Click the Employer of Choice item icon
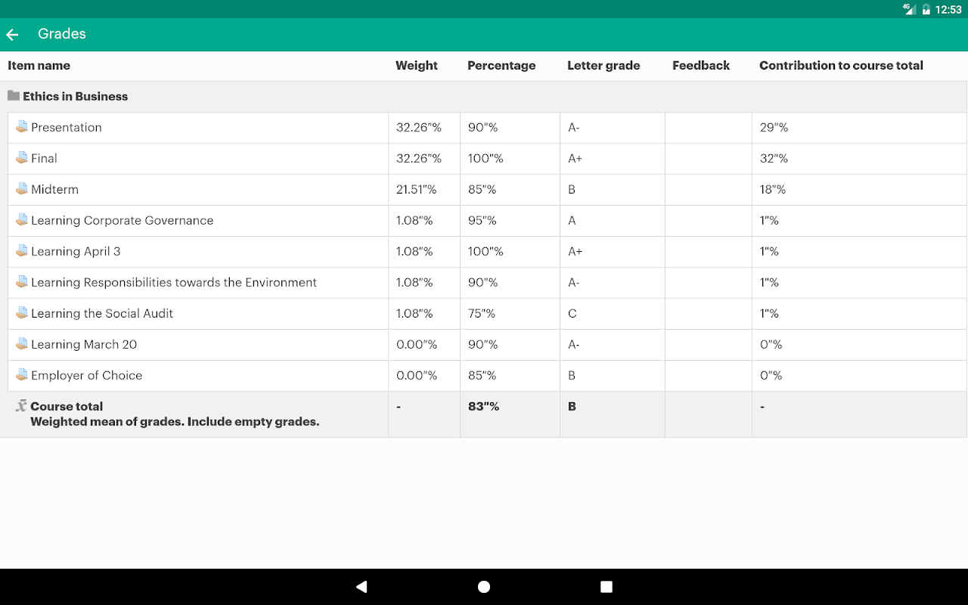968x605 pixels. [22, 375]
